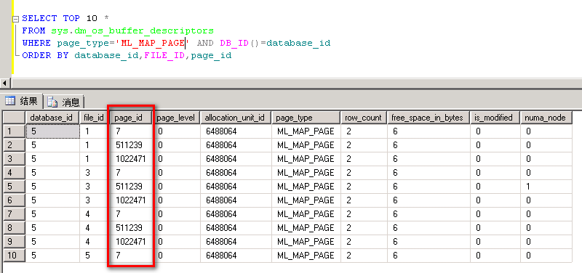582x273 pixels.
Task: Click allocation_unit_id 6488064 in row 1
Action: pos(235,131)
